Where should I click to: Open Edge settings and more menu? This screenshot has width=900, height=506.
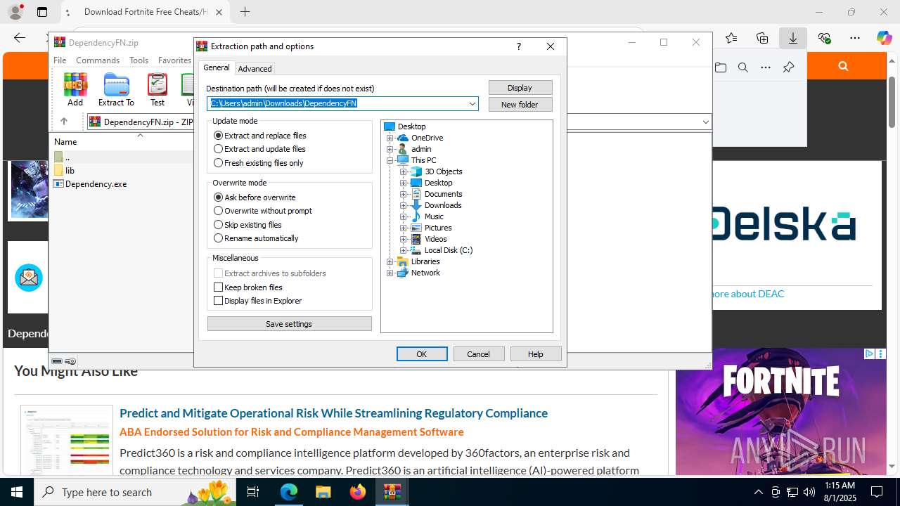(855, 38)
